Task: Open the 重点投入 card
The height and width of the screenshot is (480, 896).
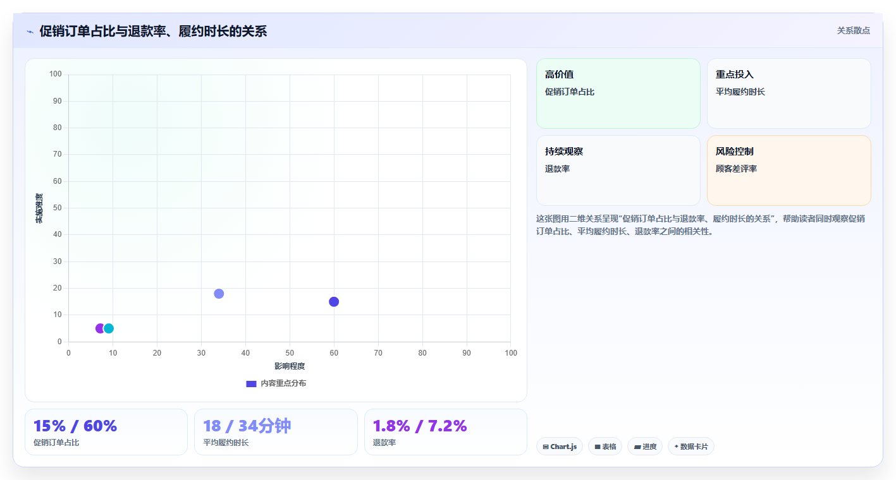Action: click(789, 93)
